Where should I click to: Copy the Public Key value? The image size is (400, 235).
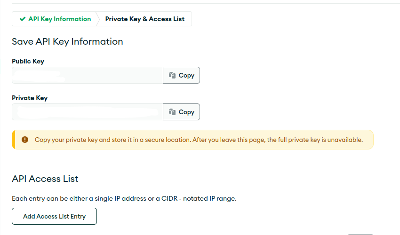[x=181, y=75]
